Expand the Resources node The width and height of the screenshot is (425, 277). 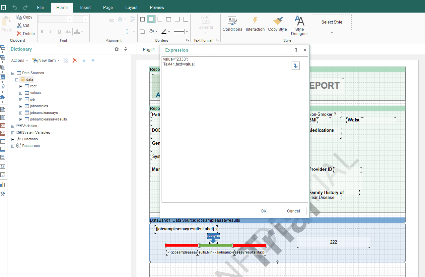coord(13,146)
